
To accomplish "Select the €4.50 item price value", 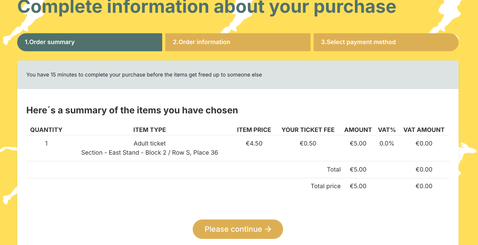I will pyautogui.click(x=254, y=143).
